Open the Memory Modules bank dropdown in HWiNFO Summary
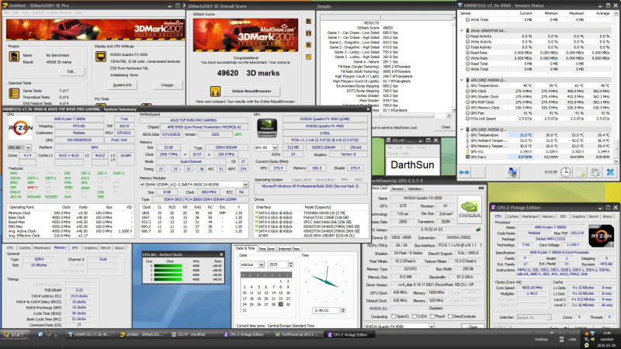621x349 pixels. tap(245, 185)
